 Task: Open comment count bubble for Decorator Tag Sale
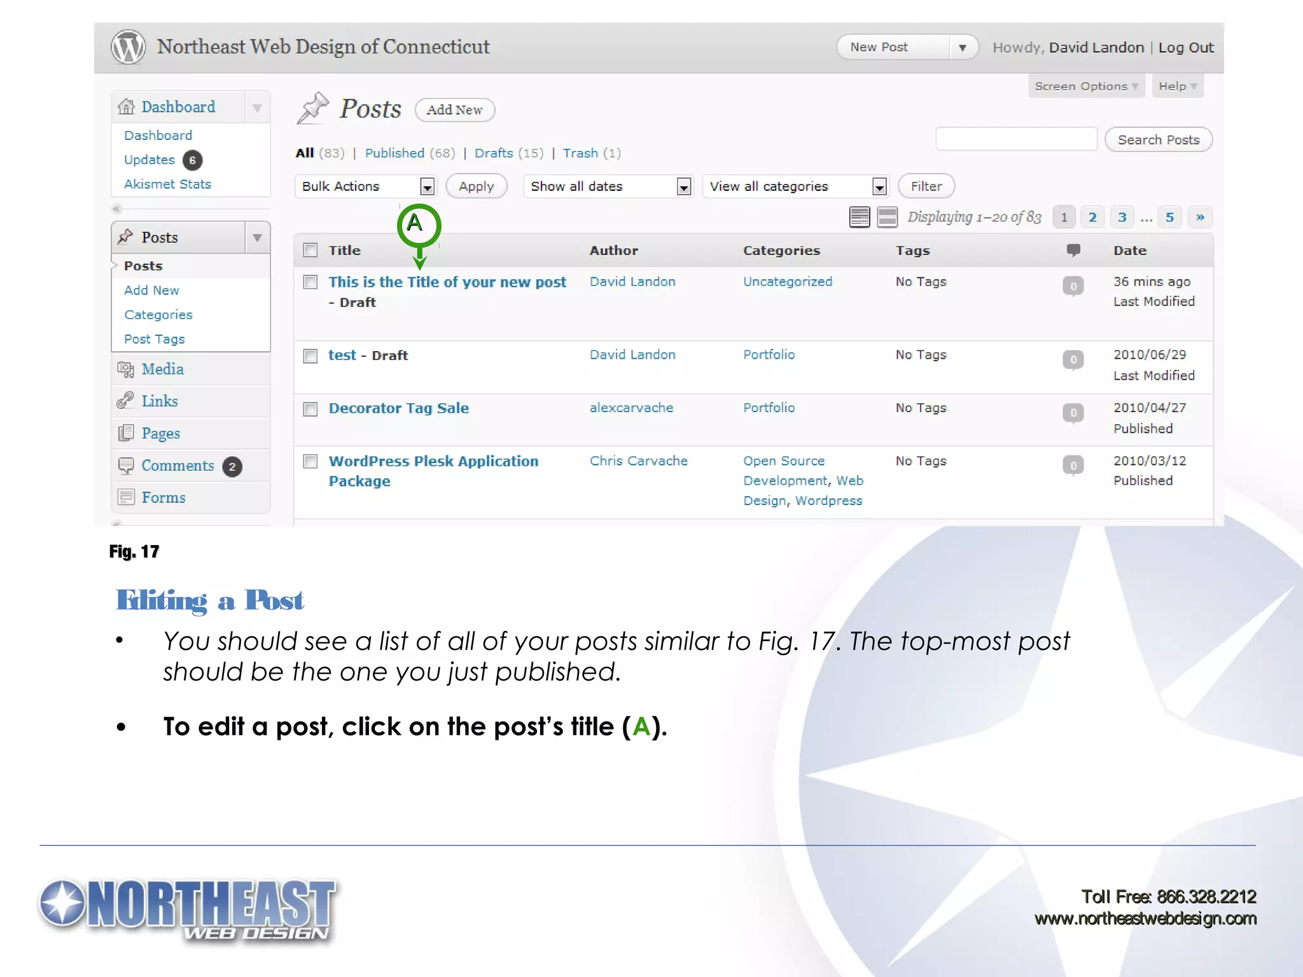1073,413
